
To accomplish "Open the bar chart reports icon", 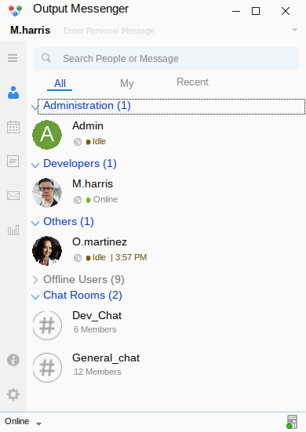I will click(13, 230).
